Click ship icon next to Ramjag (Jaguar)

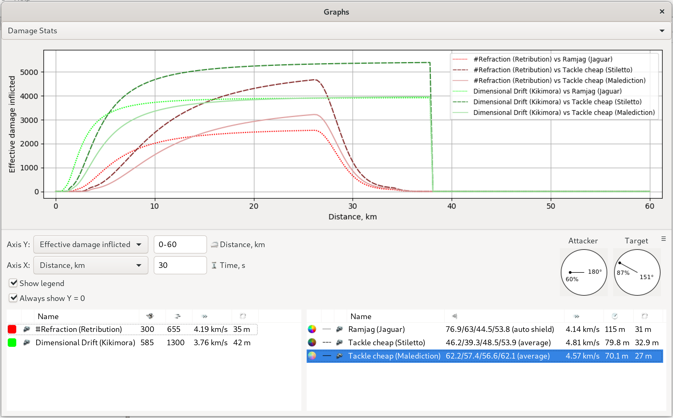click(339, 329)
